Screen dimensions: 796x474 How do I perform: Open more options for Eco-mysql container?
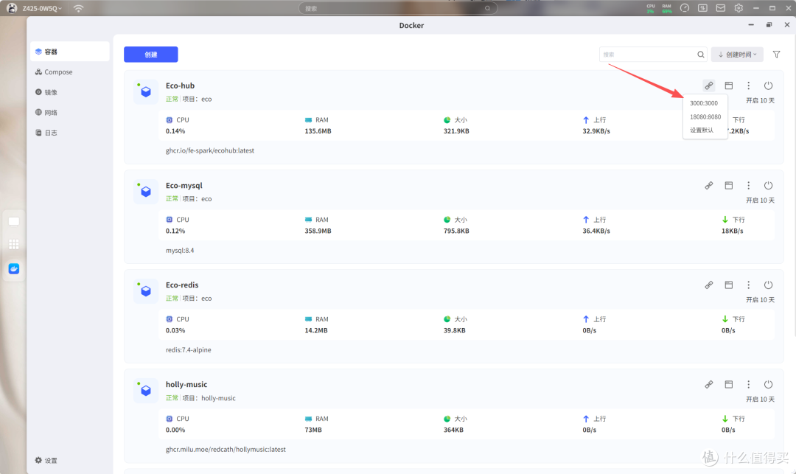pyautogui.click(x=748, y=185)
